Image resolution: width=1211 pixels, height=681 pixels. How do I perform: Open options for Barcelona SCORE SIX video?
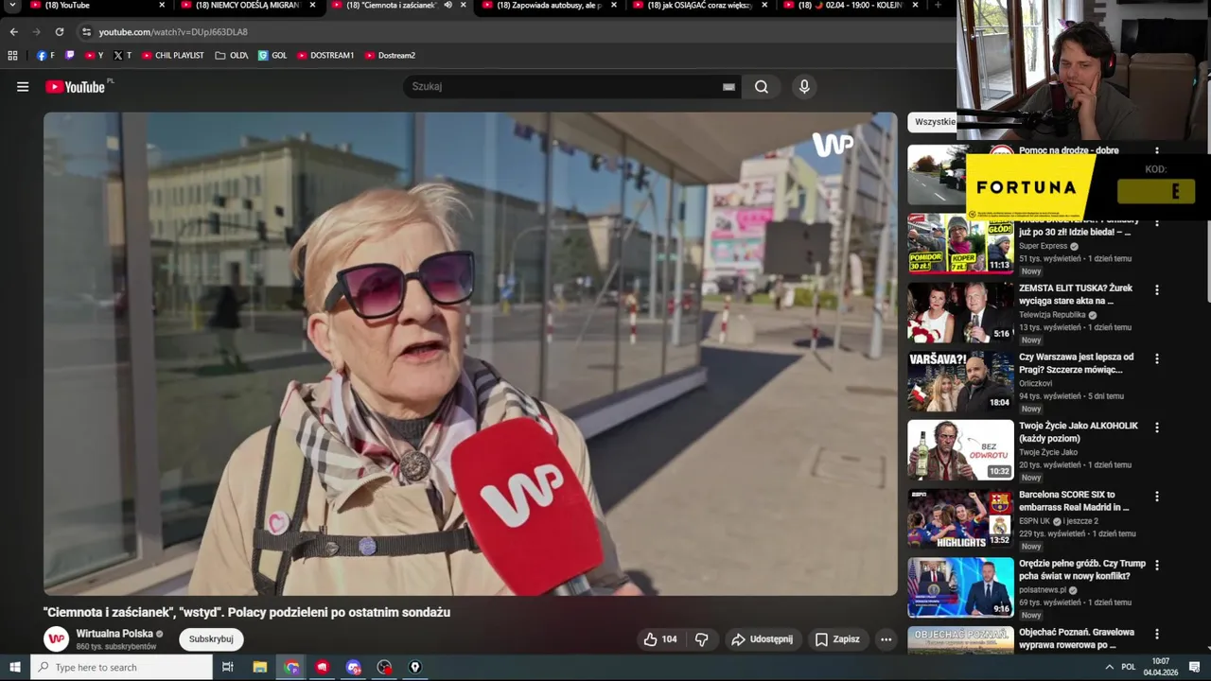(x=1156, y=497)
